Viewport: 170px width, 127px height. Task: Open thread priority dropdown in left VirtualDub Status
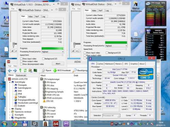coord(53,52)
